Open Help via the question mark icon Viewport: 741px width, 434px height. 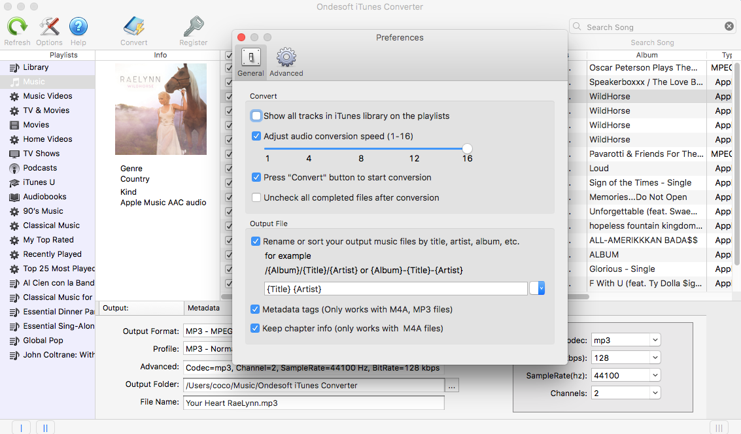(78, 27)
